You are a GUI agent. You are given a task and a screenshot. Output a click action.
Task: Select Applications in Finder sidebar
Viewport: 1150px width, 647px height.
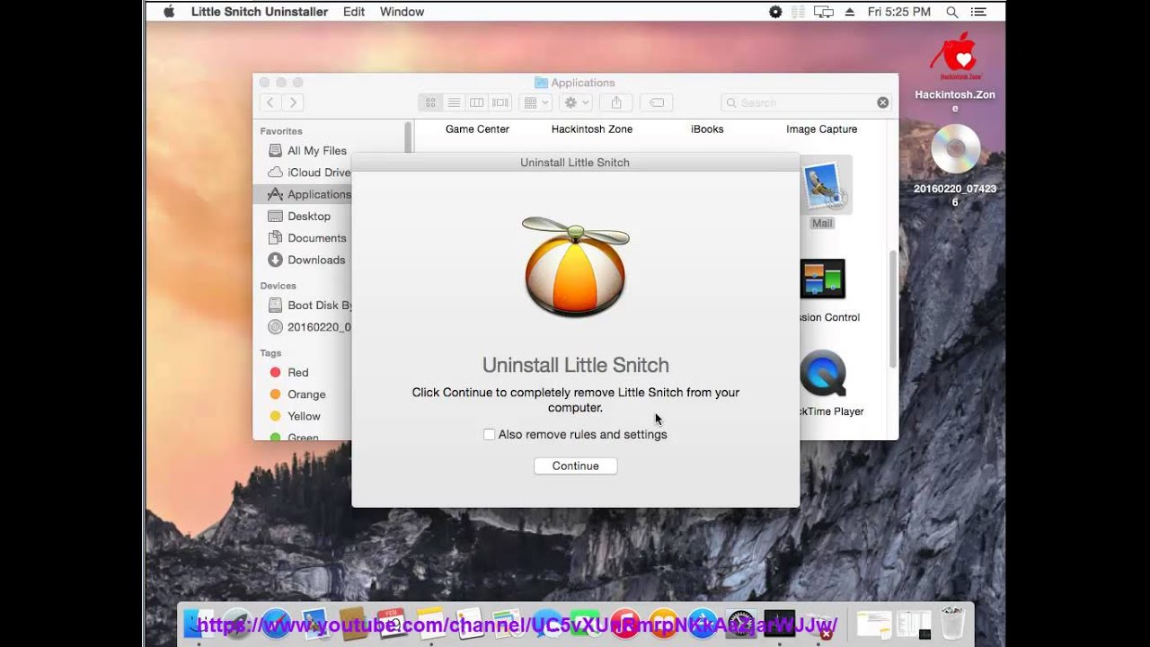tap(308, 194)
